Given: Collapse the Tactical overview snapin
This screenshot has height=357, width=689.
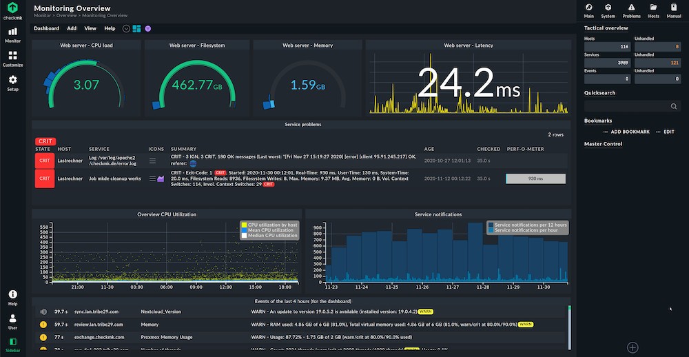Looking at the screenshot, I should [x=606, y=28].
